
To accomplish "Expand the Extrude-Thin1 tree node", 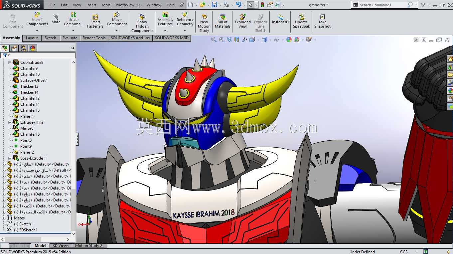I will coord(10,122).
